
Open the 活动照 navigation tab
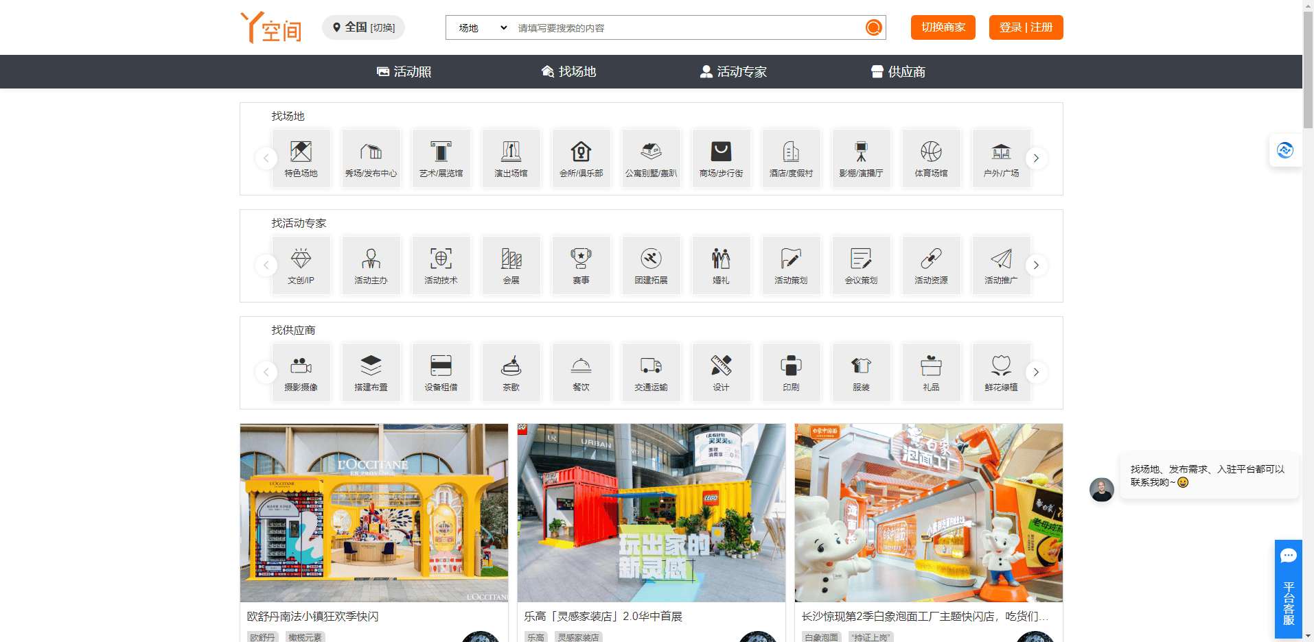[404, 71]
